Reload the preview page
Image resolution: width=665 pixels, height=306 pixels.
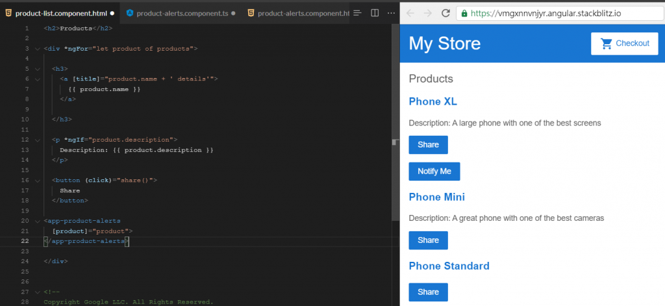(x=445, y=13)
